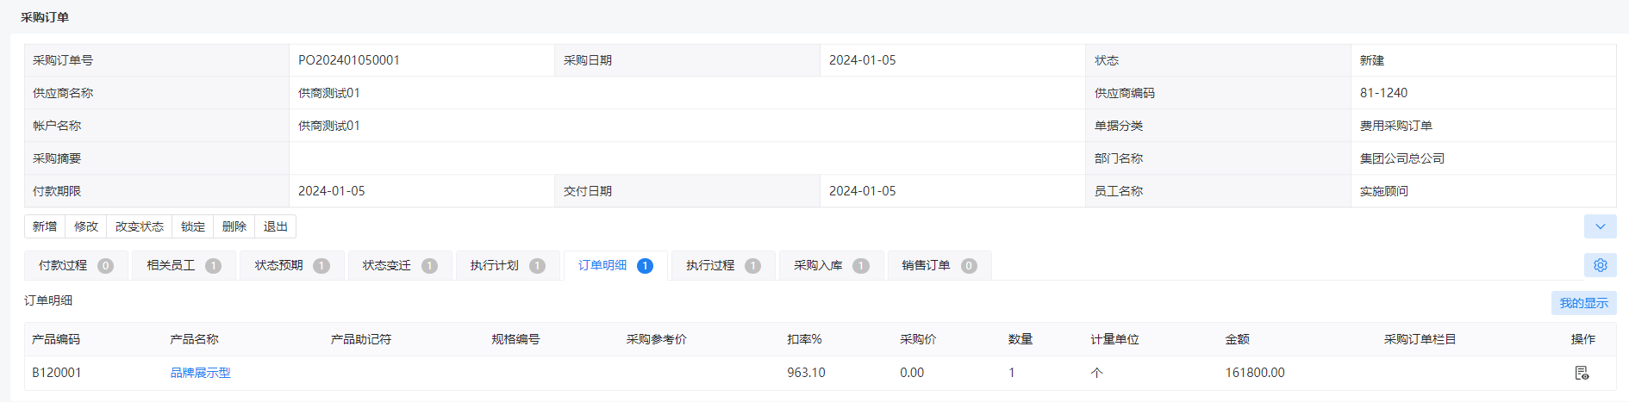Open the gear settings icon beside tabs
The image size is (1629, 402).
[x=1600, y=265]
